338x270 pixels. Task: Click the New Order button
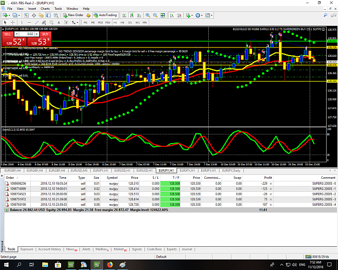74,15
